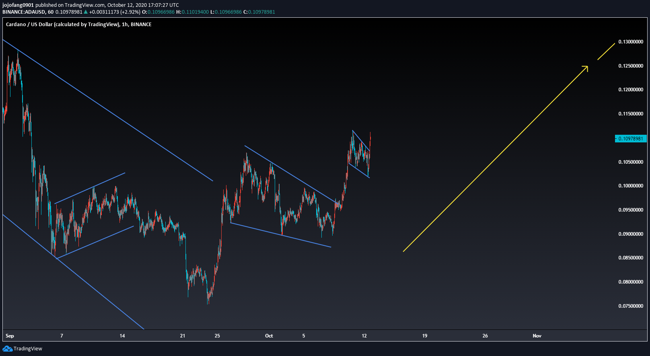Click the 25 date label on the time axis

click(x=217, y=336)
